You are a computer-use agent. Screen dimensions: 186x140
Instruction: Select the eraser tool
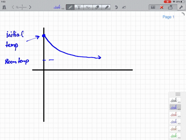click(97, 7)
